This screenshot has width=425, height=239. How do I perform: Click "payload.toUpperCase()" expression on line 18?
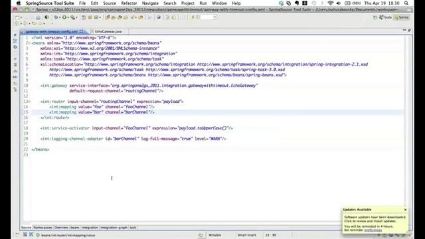203,128
